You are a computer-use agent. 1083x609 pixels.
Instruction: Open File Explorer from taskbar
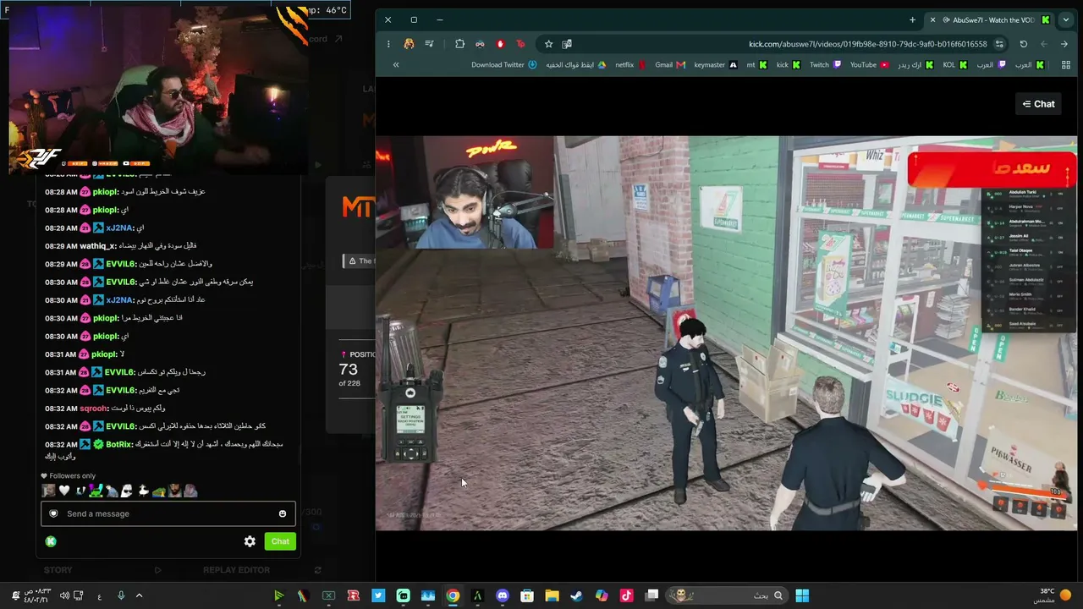[x=552, y=595]
